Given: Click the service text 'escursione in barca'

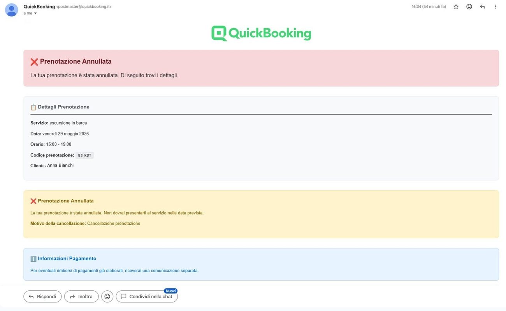Looking at the screenshot, I should [68, 123].
